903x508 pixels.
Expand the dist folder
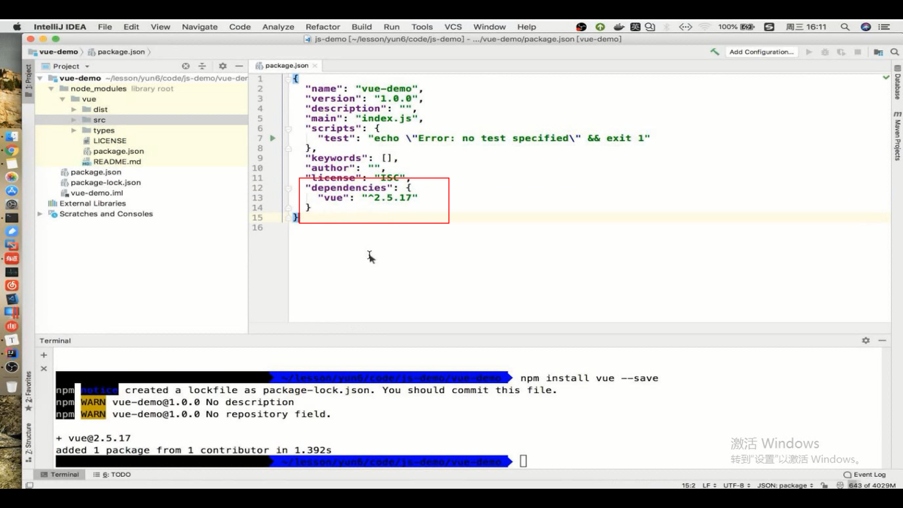(x=74, y=110)
